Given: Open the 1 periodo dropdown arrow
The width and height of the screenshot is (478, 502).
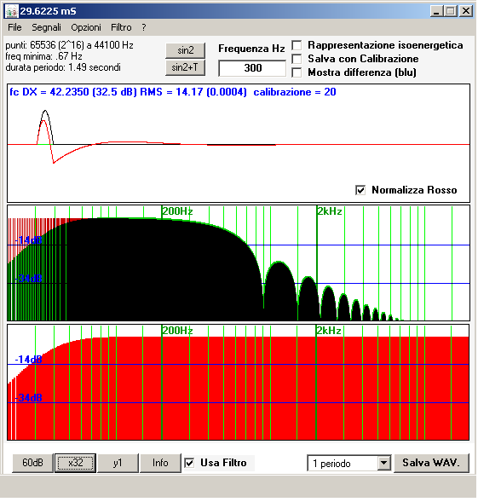Looking at the screenshot, I should click(x=383, y=464).
